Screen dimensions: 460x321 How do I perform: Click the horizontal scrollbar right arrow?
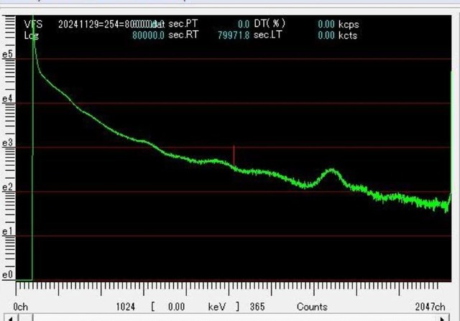point(443,317)
